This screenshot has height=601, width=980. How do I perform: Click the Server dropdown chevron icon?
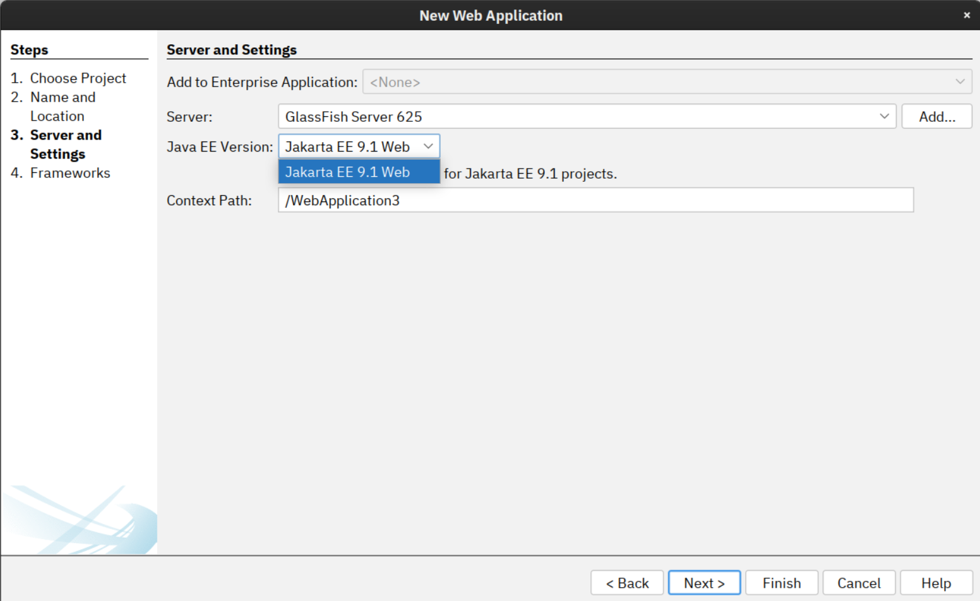[886, 116]
